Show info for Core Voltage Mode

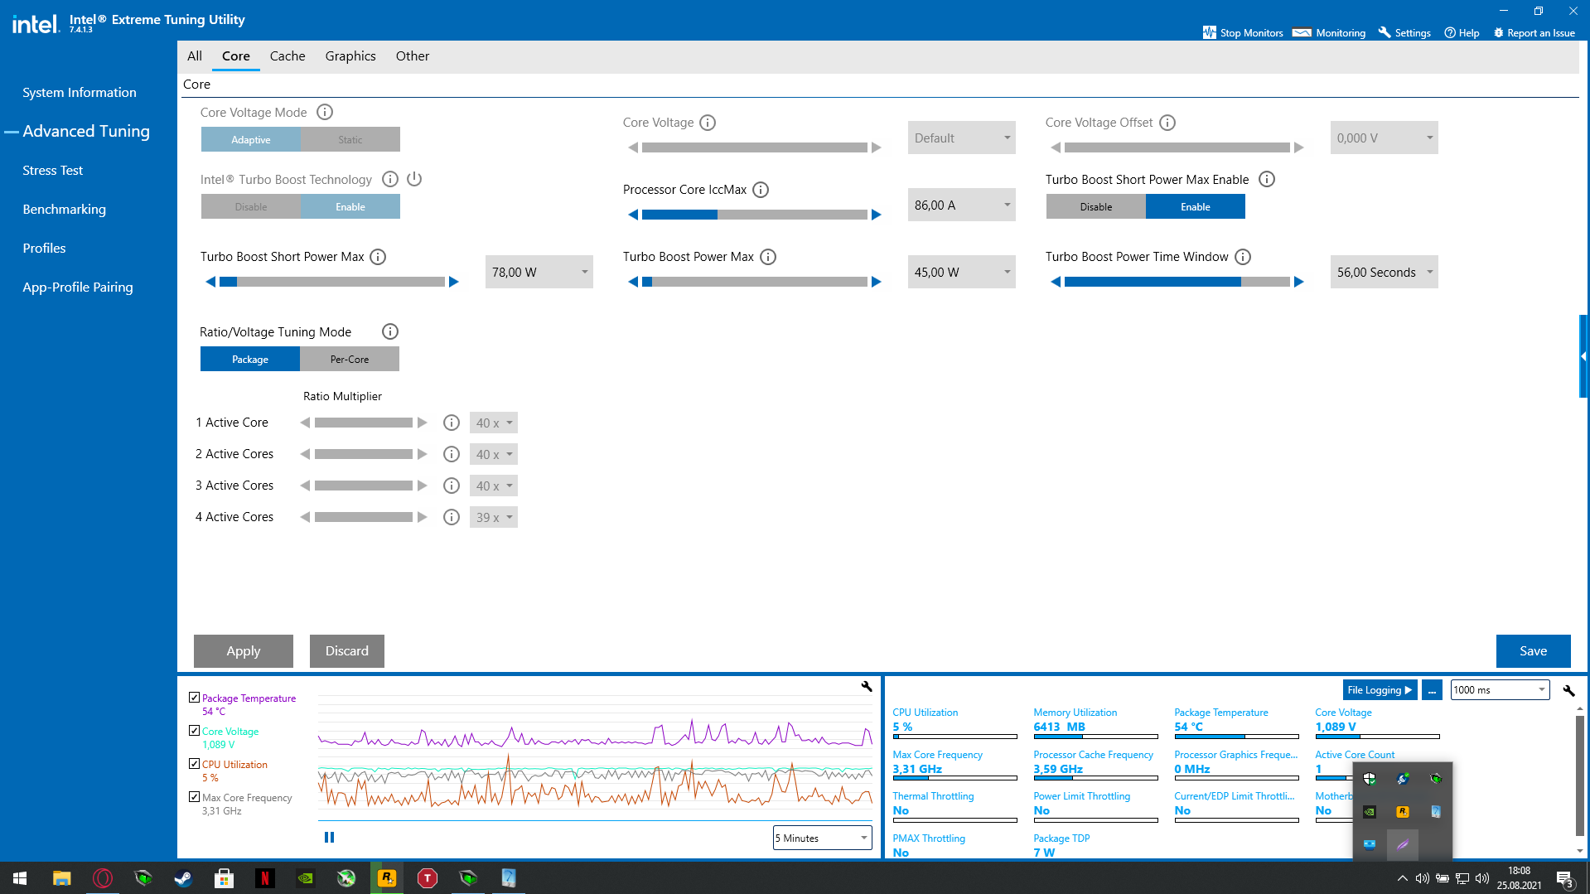tap(325, 112)
